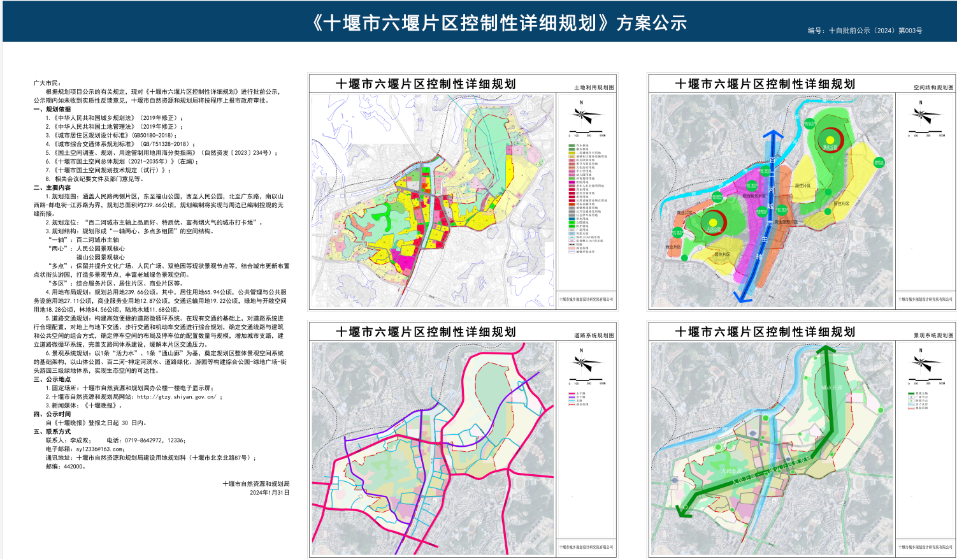
Task: Click the contact name 联系人：李成双
Action: [x=68, y=440]
